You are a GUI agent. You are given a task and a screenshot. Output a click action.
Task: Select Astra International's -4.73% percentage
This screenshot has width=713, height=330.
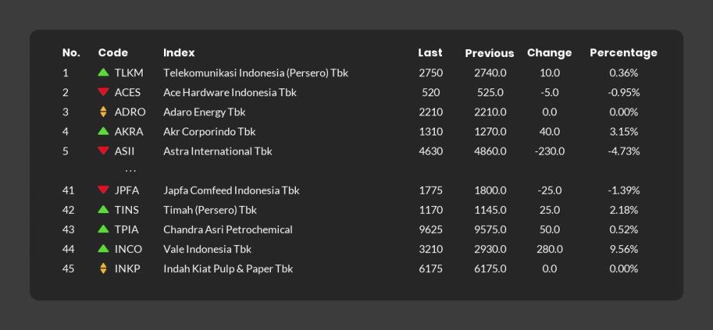pos(624,151)
